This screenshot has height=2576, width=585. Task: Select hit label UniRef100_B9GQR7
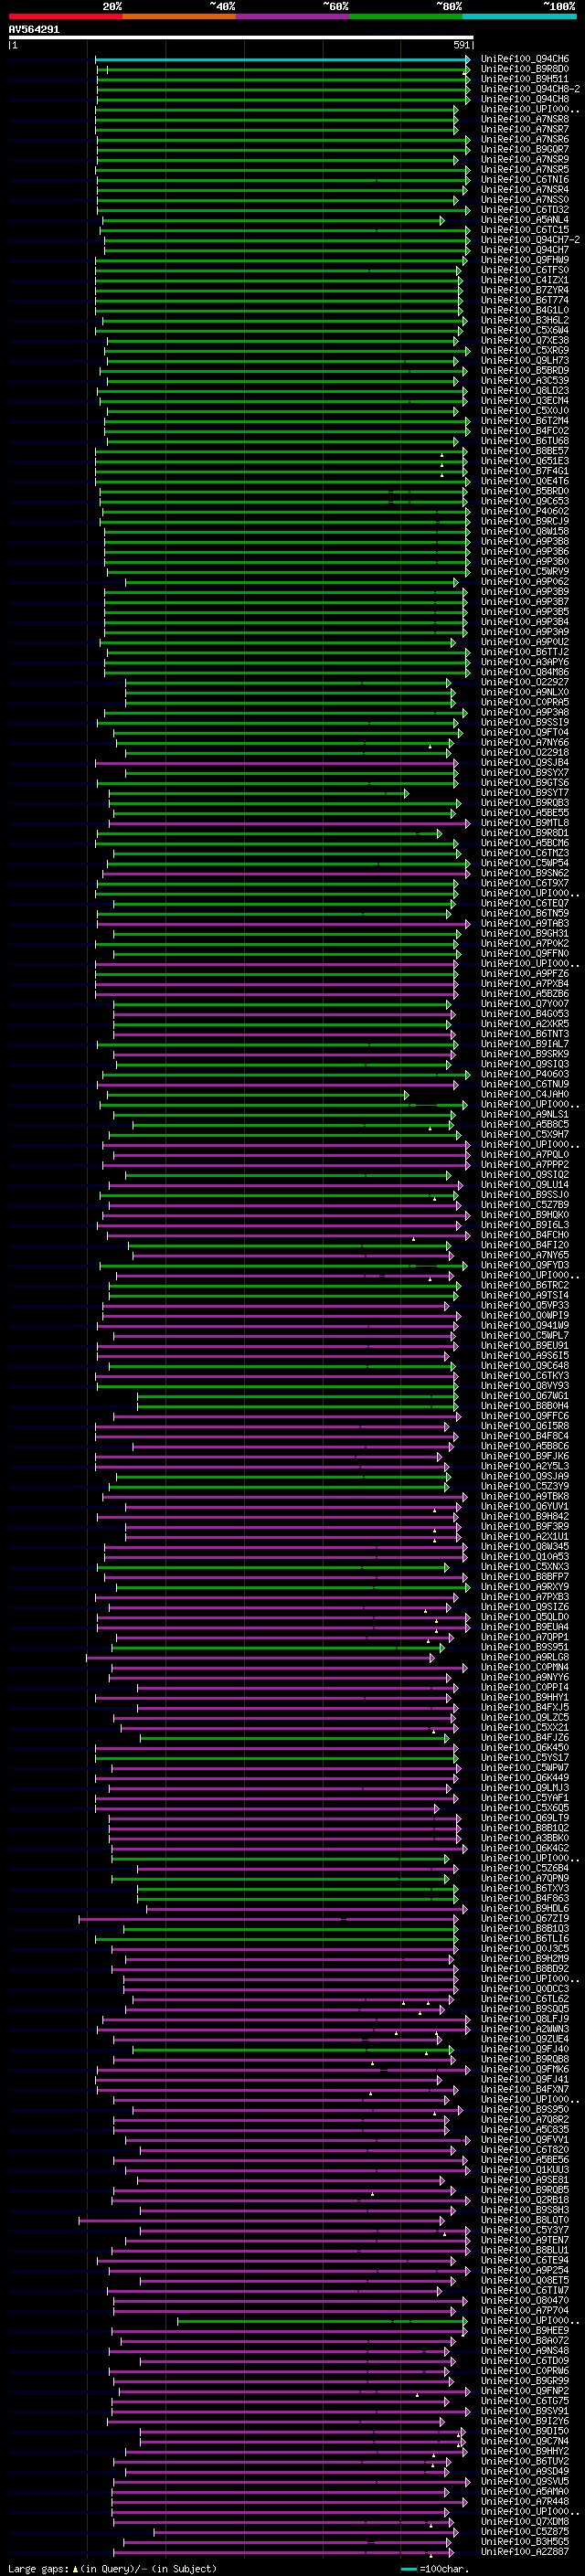click(x=525, y=149)
